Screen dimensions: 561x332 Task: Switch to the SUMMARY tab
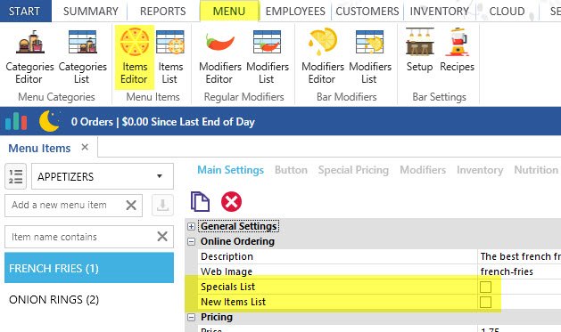pos(90,11)
